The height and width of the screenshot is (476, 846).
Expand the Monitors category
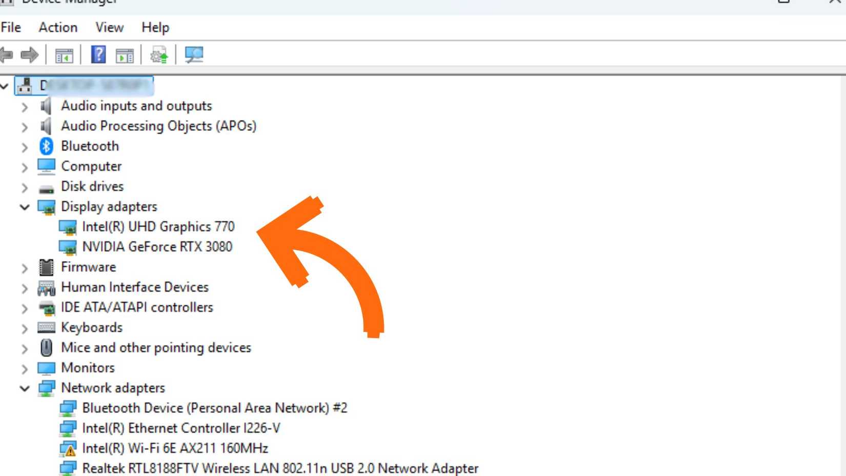24,369
